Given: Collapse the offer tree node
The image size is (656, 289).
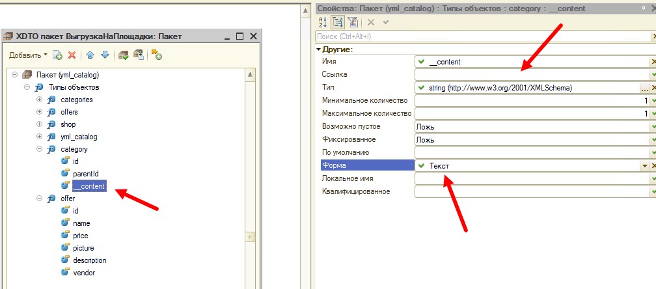Looking at the screenshot, I should click(39, 199).
